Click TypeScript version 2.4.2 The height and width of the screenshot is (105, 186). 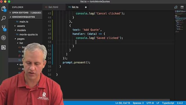[x=180, y=103]
